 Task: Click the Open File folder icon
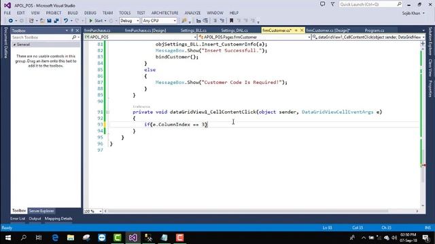pos(42,21)
